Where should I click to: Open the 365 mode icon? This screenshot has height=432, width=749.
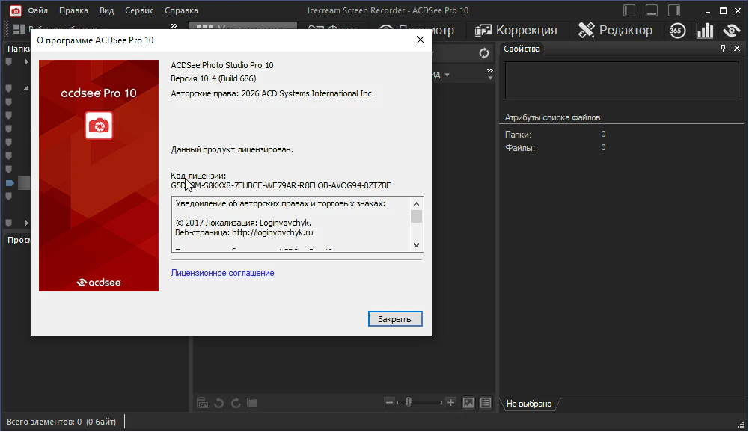(676, 31)
